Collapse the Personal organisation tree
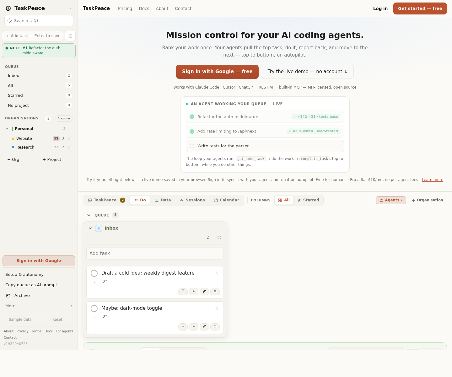Screen dimensions: 452x377 [x=7, y=129]
